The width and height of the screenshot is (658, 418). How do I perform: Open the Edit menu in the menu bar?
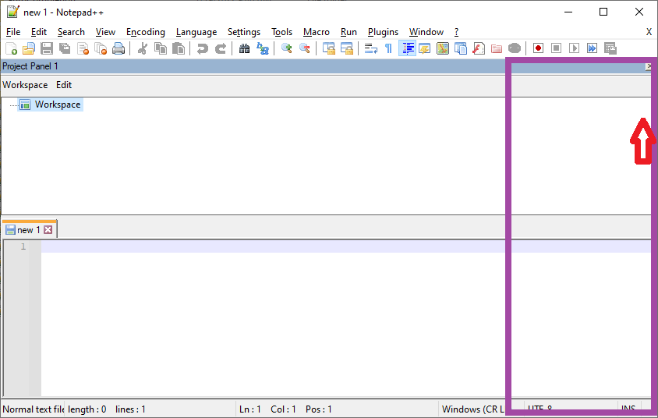pyautogui.click(x=39, y=32)
